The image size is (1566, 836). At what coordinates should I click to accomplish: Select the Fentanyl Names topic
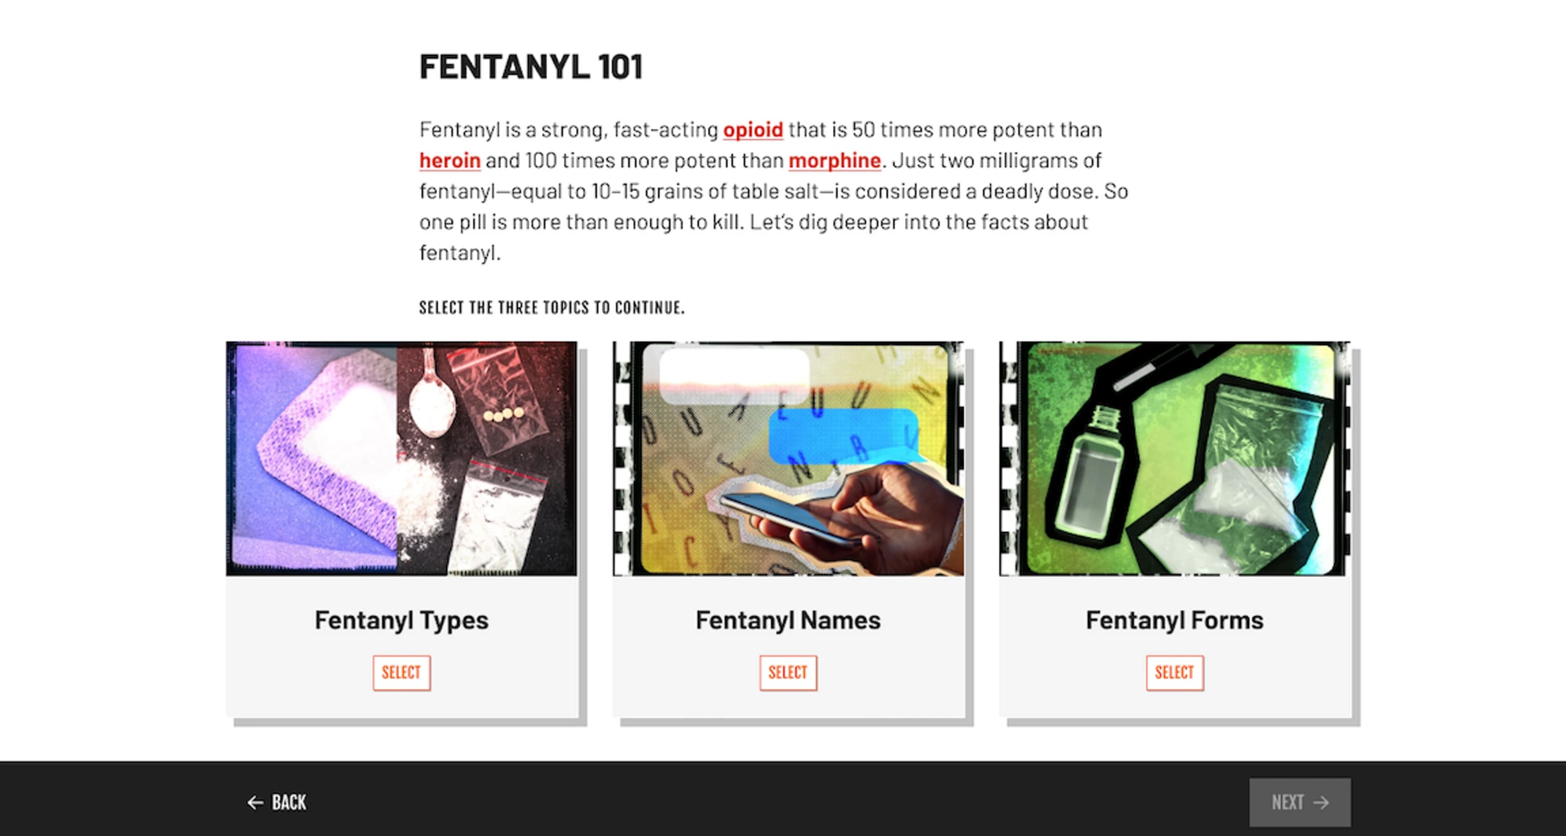(x=788, y=673)
